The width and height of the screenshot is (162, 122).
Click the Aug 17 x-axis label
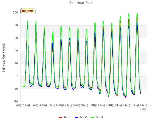147,105
